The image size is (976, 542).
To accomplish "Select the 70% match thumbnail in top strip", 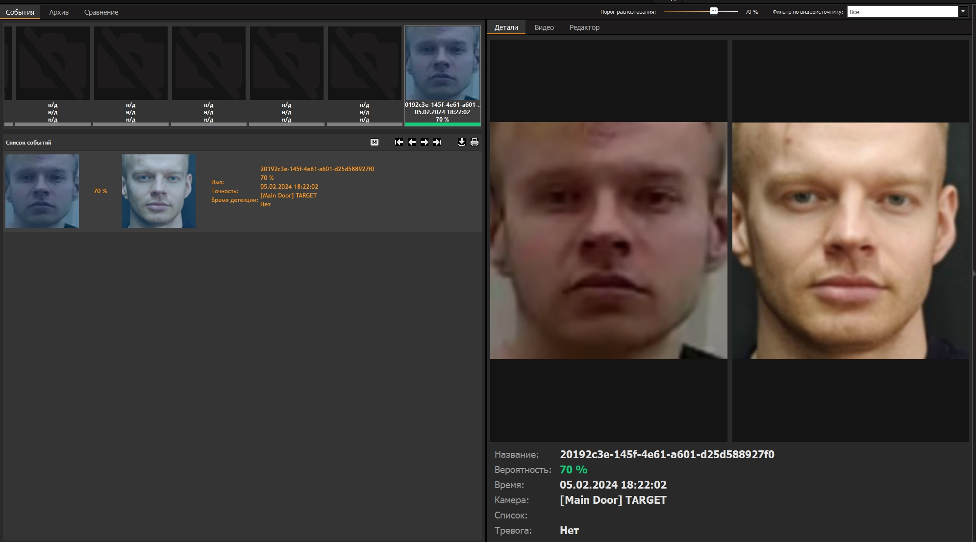I will (442, 64).
